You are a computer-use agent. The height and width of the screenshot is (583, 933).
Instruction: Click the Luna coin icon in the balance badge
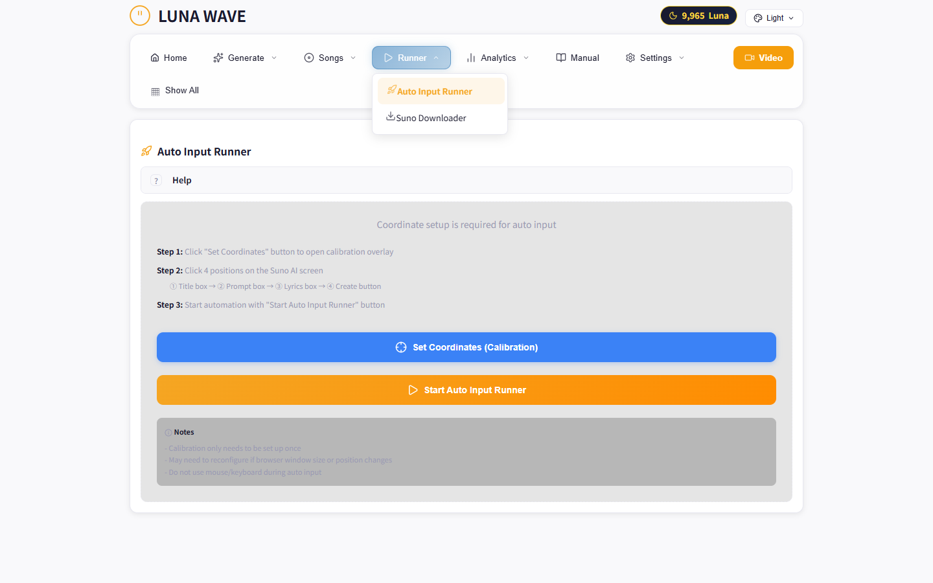673,15
